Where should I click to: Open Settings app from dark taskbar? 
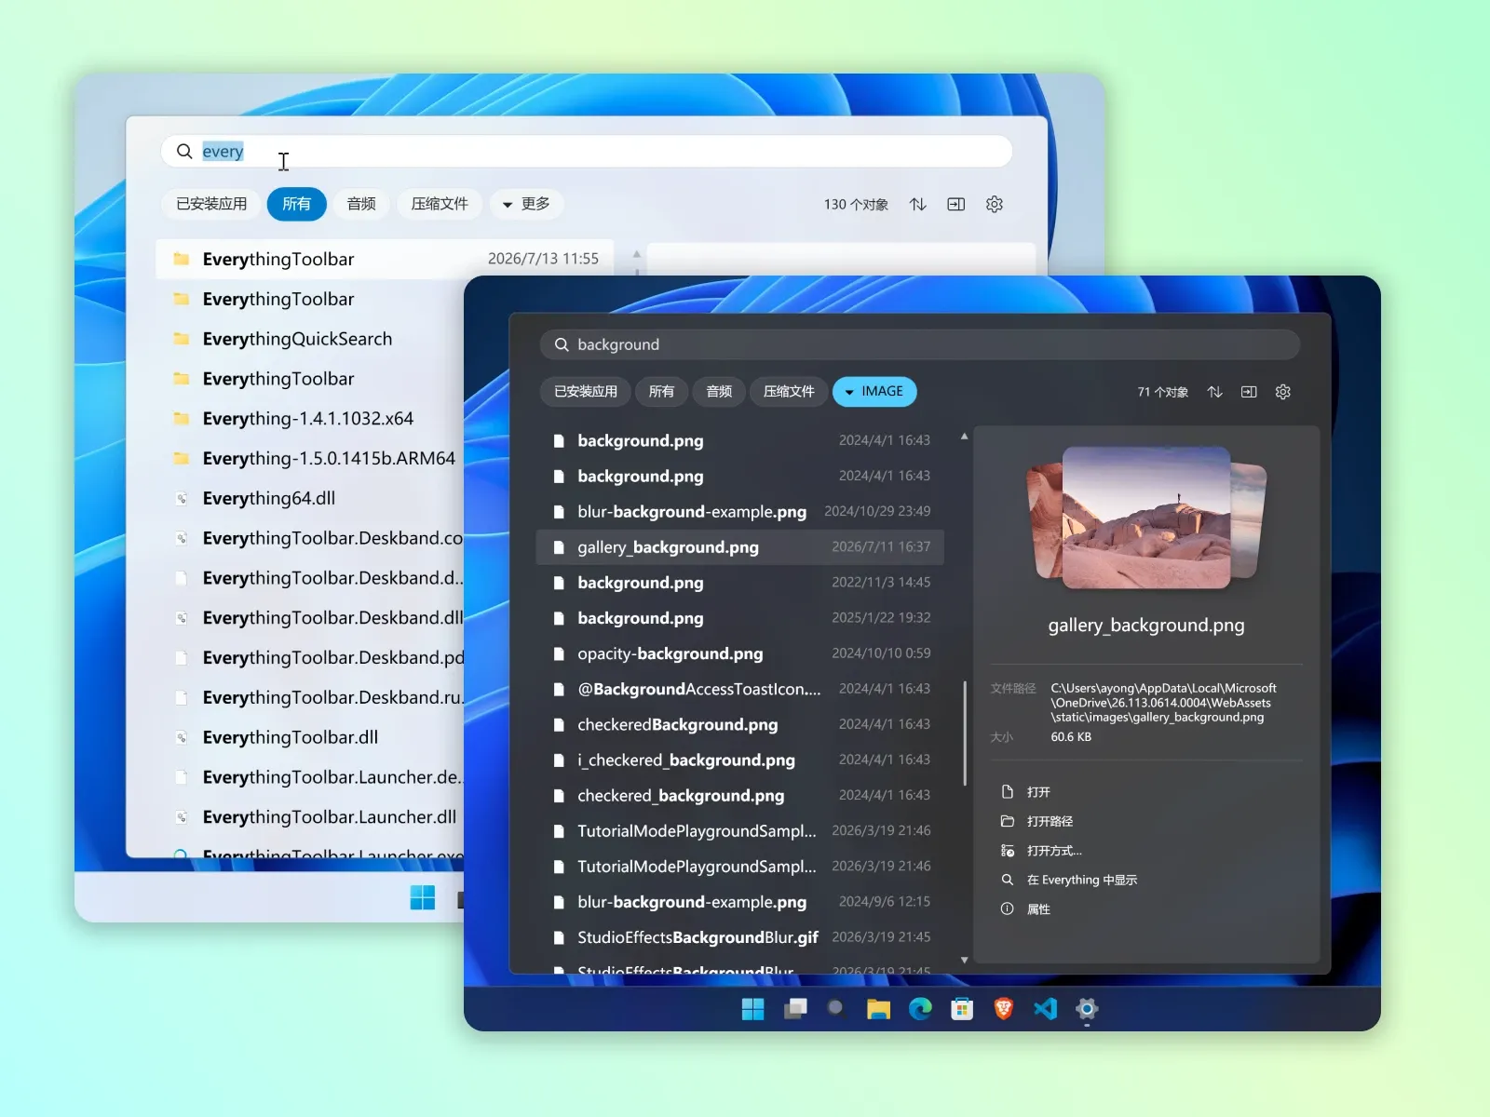(x=1087, y=1009)
